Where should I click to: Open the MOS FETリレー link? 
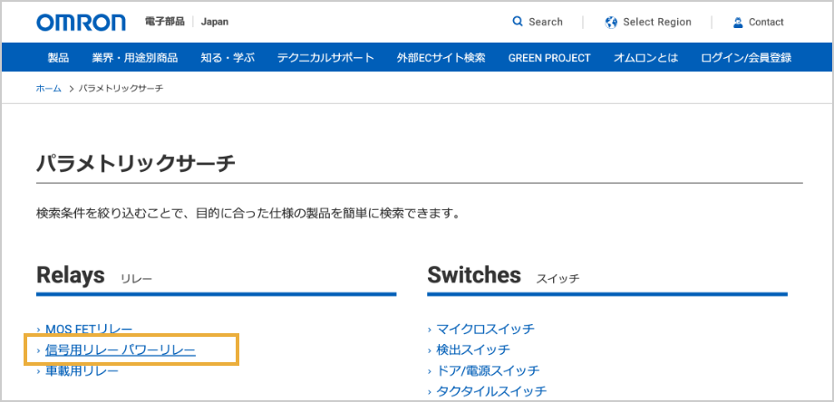89,329
